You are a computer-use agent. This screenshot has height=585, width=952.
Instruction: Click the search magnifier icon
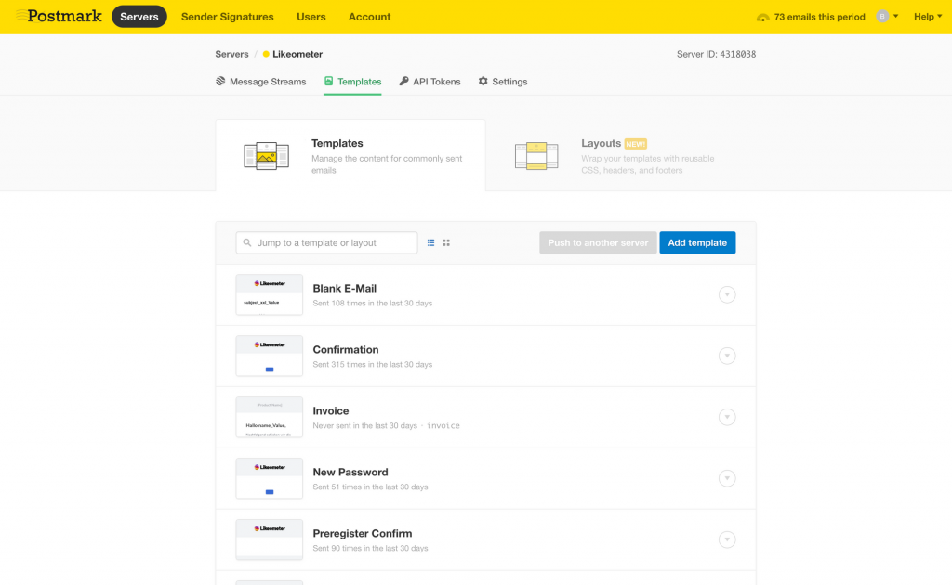(x=247, y=242)
